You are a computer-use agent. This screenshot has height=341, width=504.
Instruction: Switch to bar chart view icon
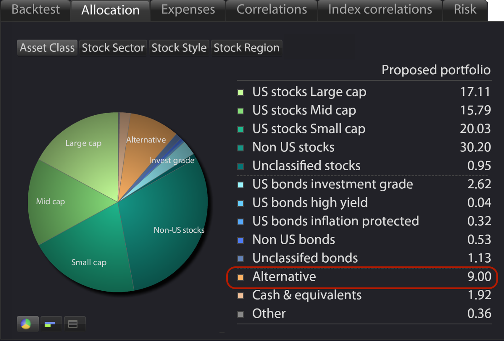pos(51,324)
